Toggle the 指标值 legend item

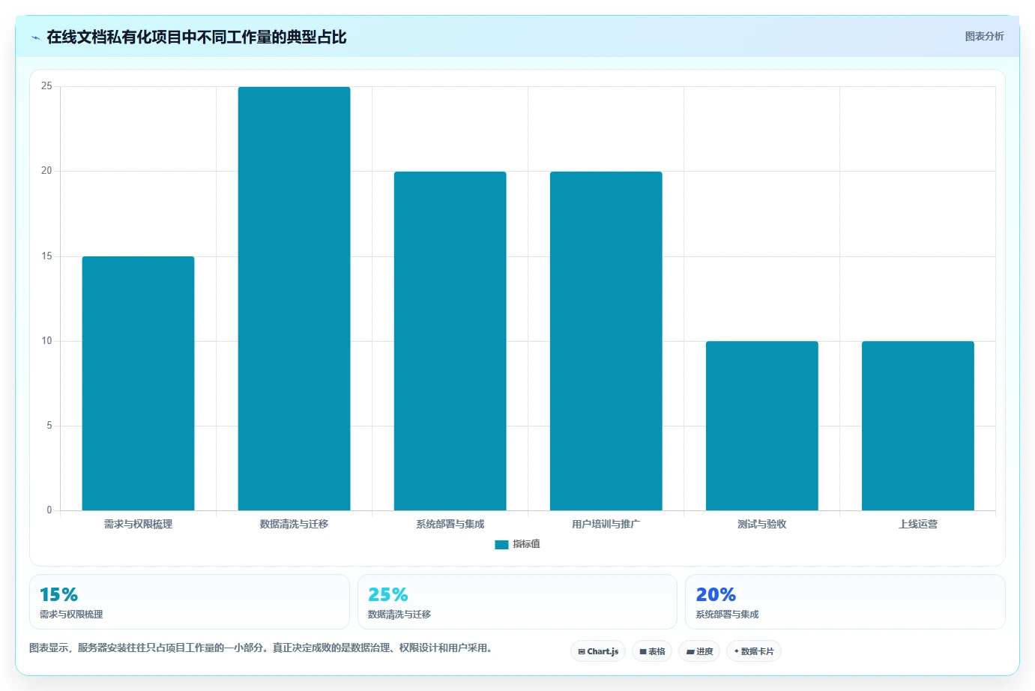pos(517,544)
